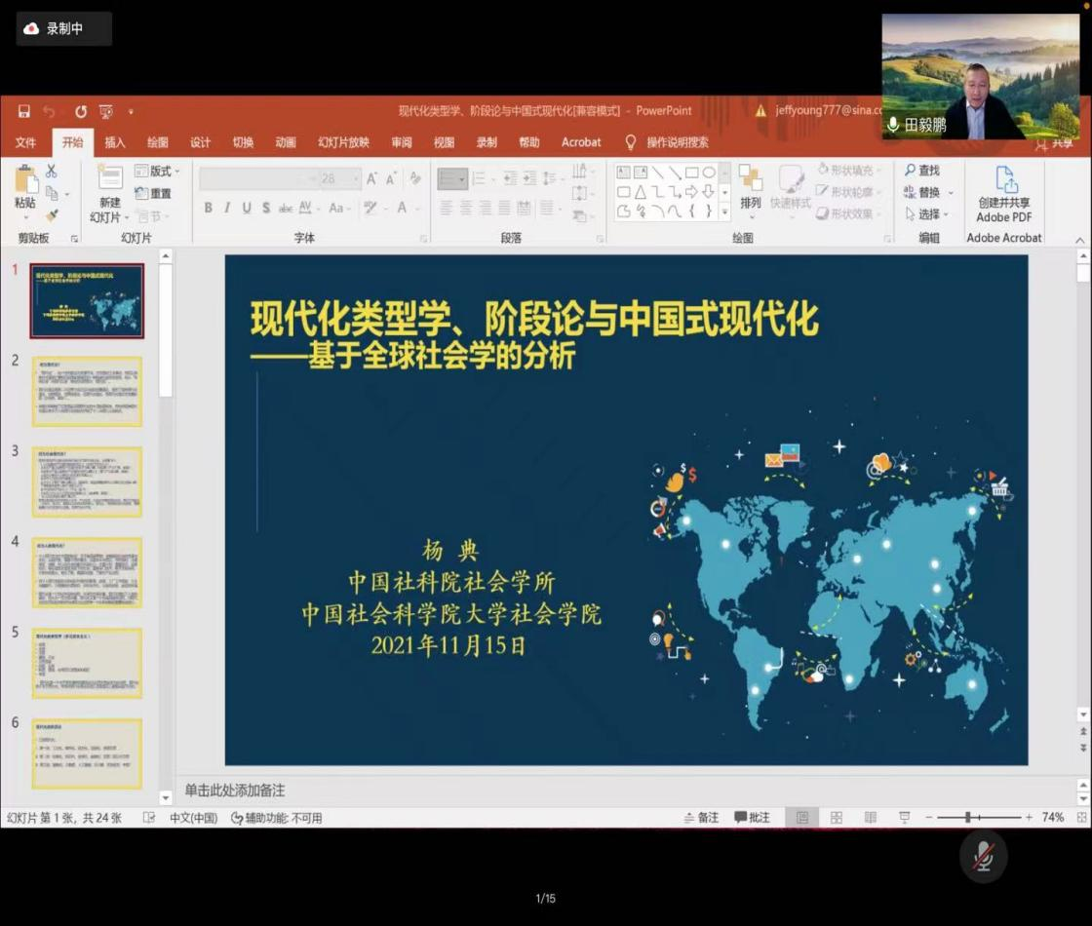Start slideshow from status bar icon
1092x926 pixels.
[x=904, y=818]
